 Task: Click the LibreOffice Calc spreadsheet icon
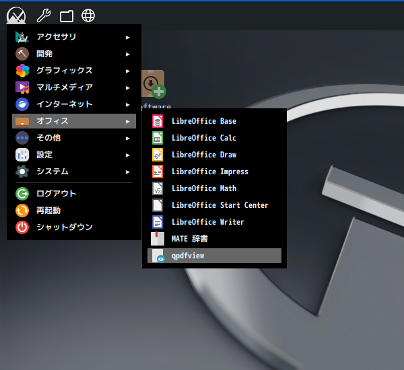[x=158, y=138]
